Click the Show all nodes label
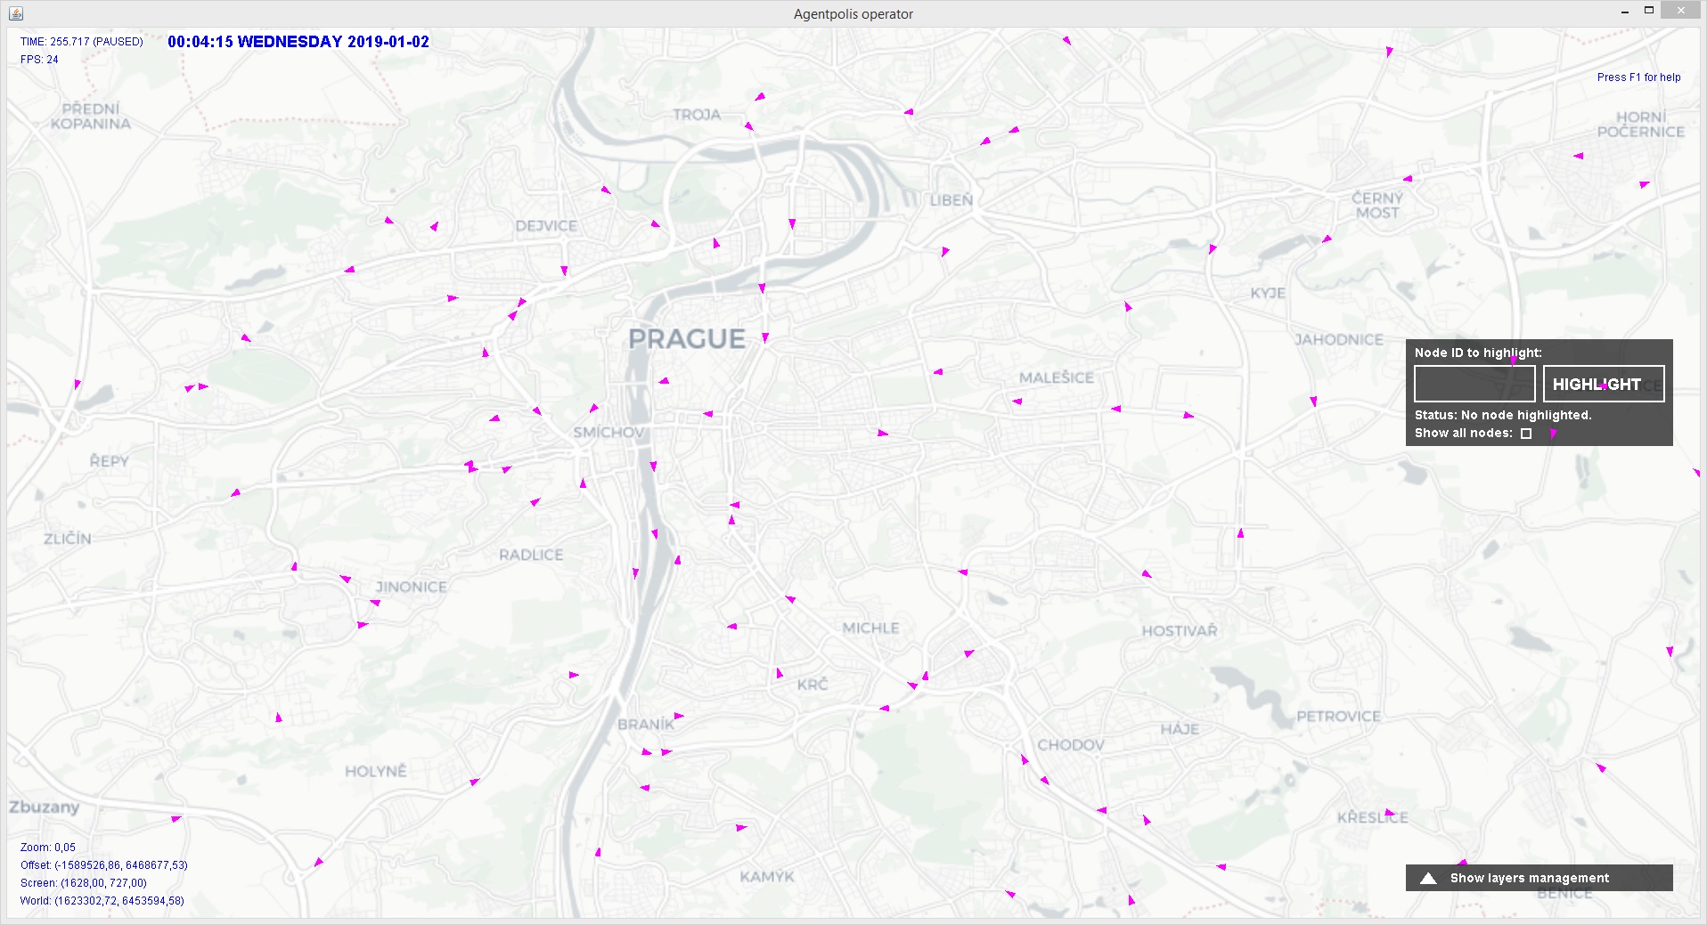 1464,433
